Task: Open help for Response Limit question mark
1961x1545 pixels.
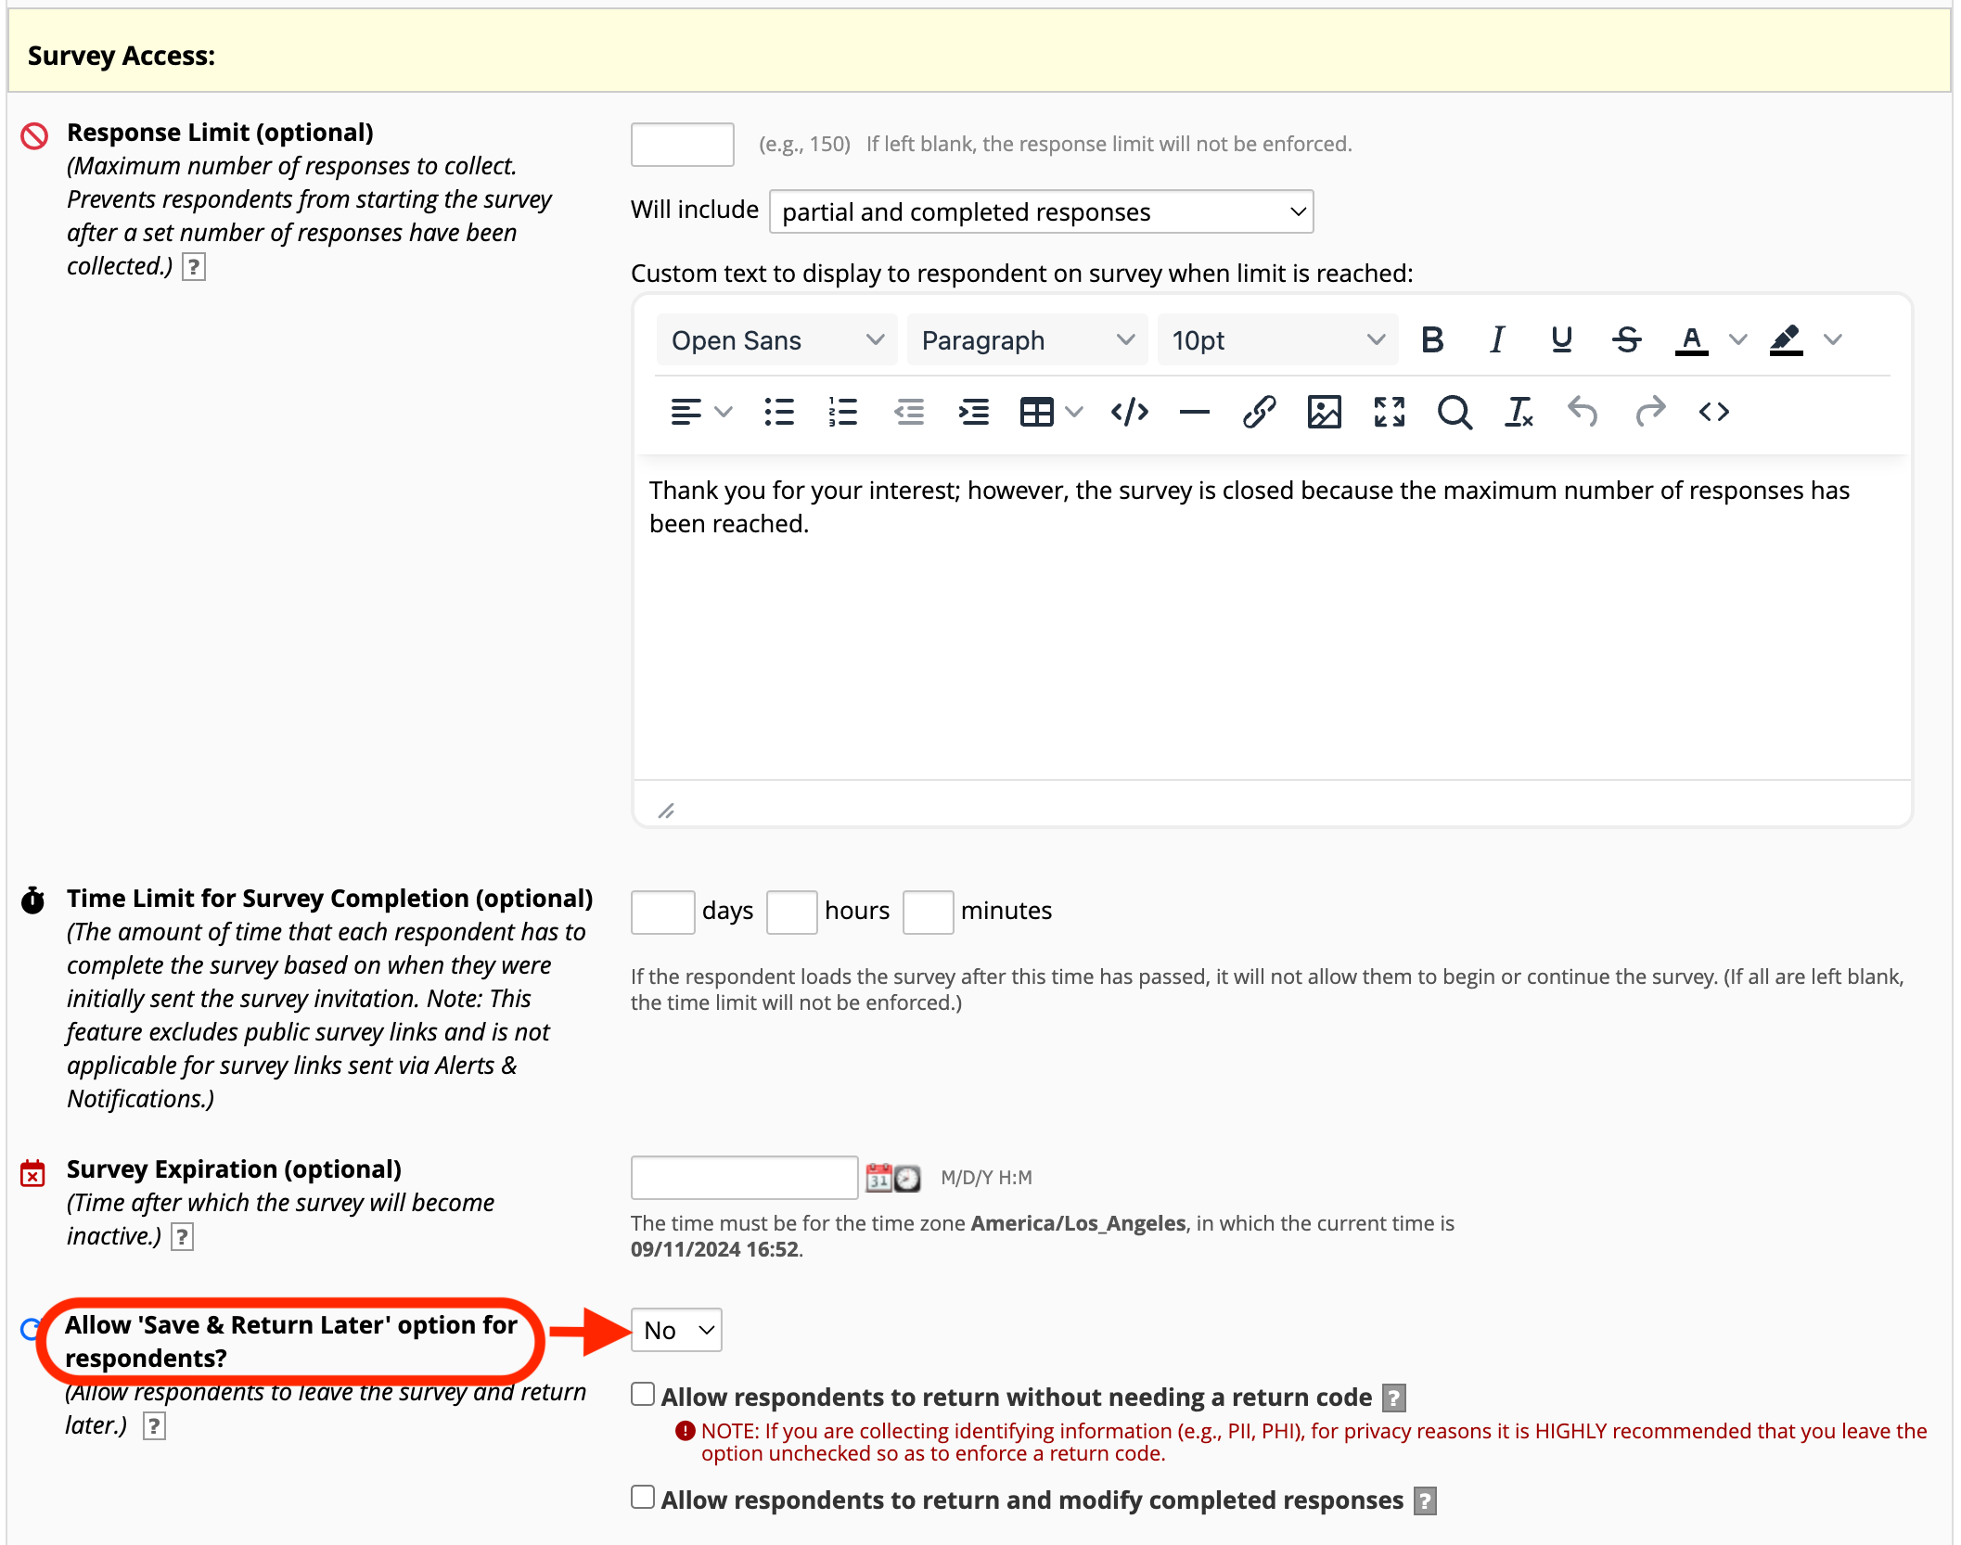Action: pyautogui.click(x=193, y=267)
